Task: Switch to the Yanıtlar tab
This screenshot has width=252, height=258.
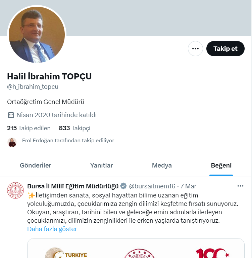Action: coord(101,165)
